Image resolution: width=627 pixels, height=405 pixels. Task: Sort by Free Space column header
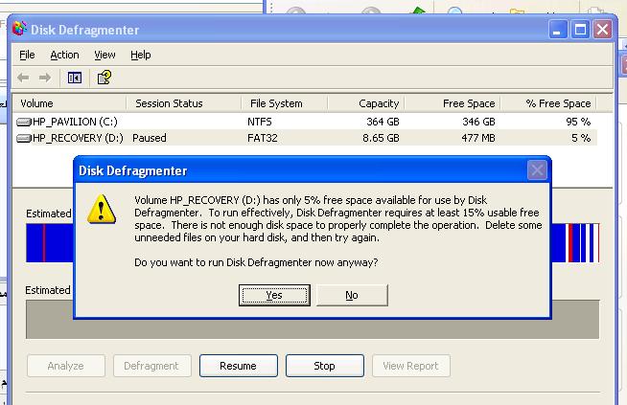coord(453,103)
